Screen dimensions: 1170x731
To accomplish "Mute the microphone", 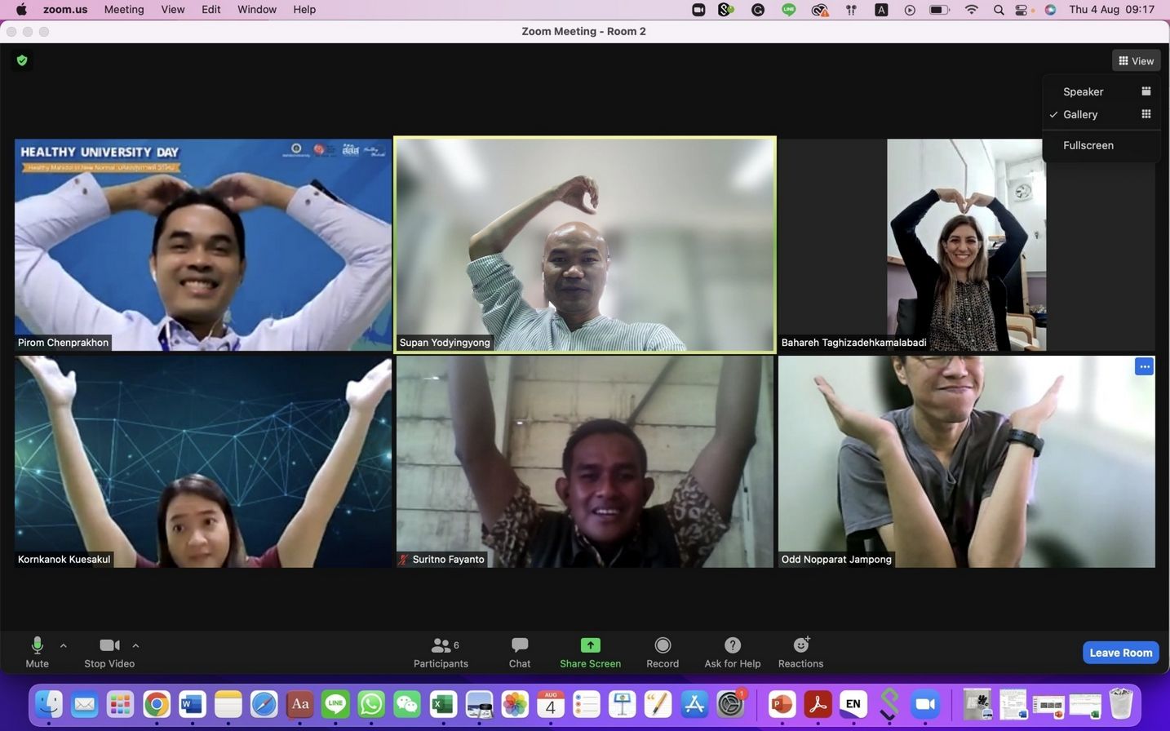I will tap(37, 645).
